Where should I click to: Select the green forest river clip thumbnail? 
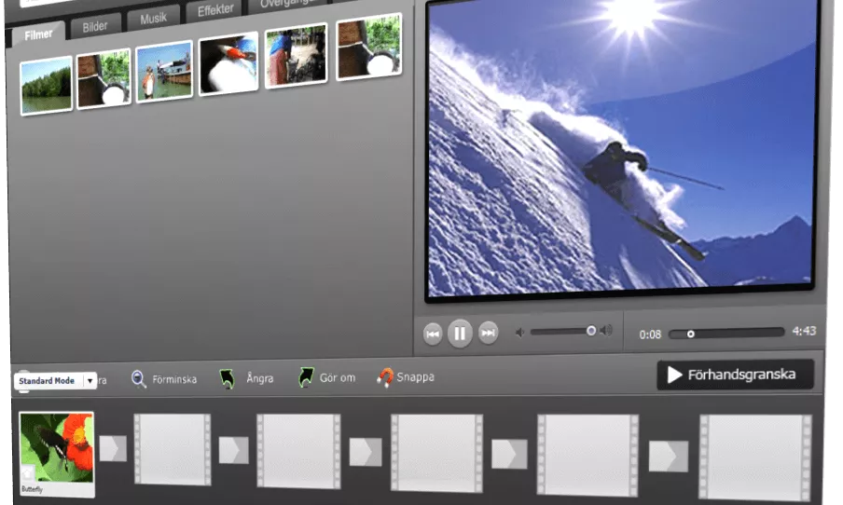pos(47,86)
